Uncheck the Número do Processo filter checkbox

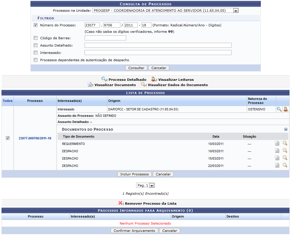coord(36,25)
